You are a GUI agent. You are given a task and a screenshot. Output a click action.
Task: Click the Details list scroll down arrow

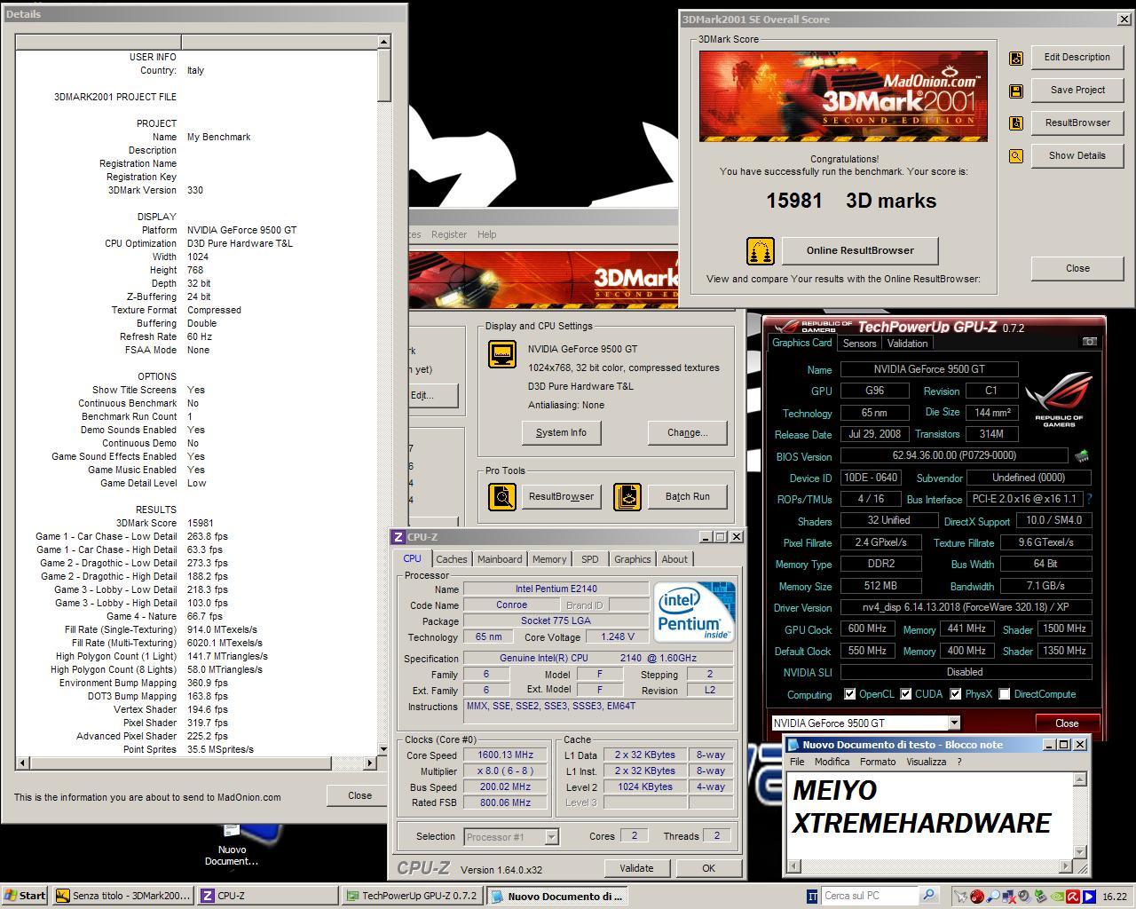[x=384, y=749]
